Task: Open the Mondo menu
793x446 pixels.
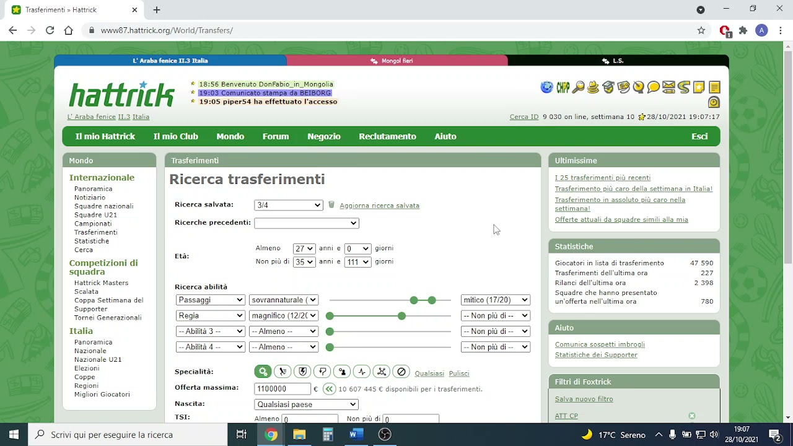Action: tap(230, 136)
